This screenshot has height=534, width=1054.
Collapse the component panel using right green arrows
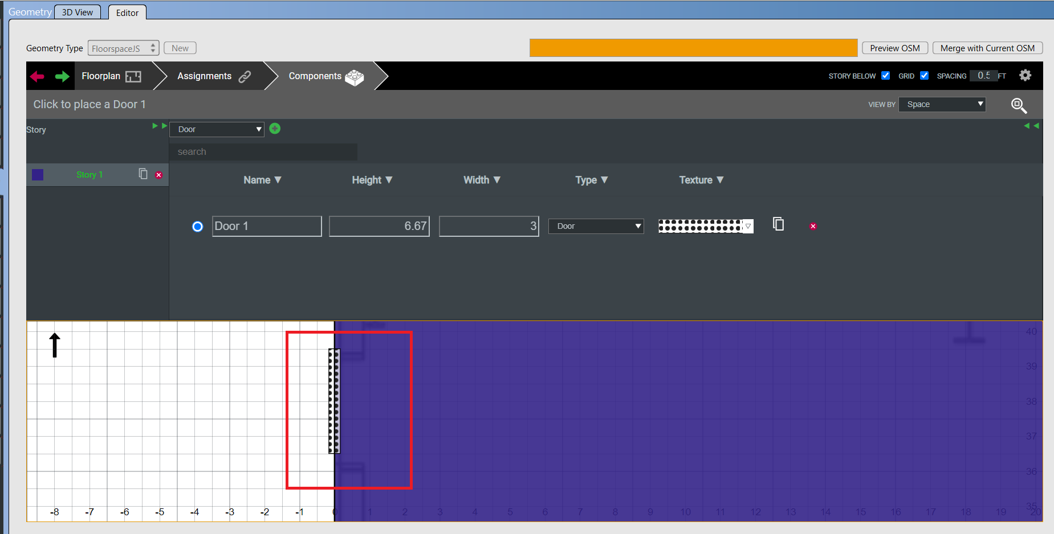(1031, 126)
